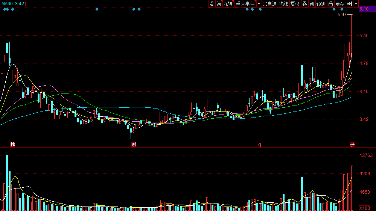Image resolution: width=376 pixels, height=211 pixels.
Task: Toggle 复权 price adjustment mode
Action: coord(295,4)
